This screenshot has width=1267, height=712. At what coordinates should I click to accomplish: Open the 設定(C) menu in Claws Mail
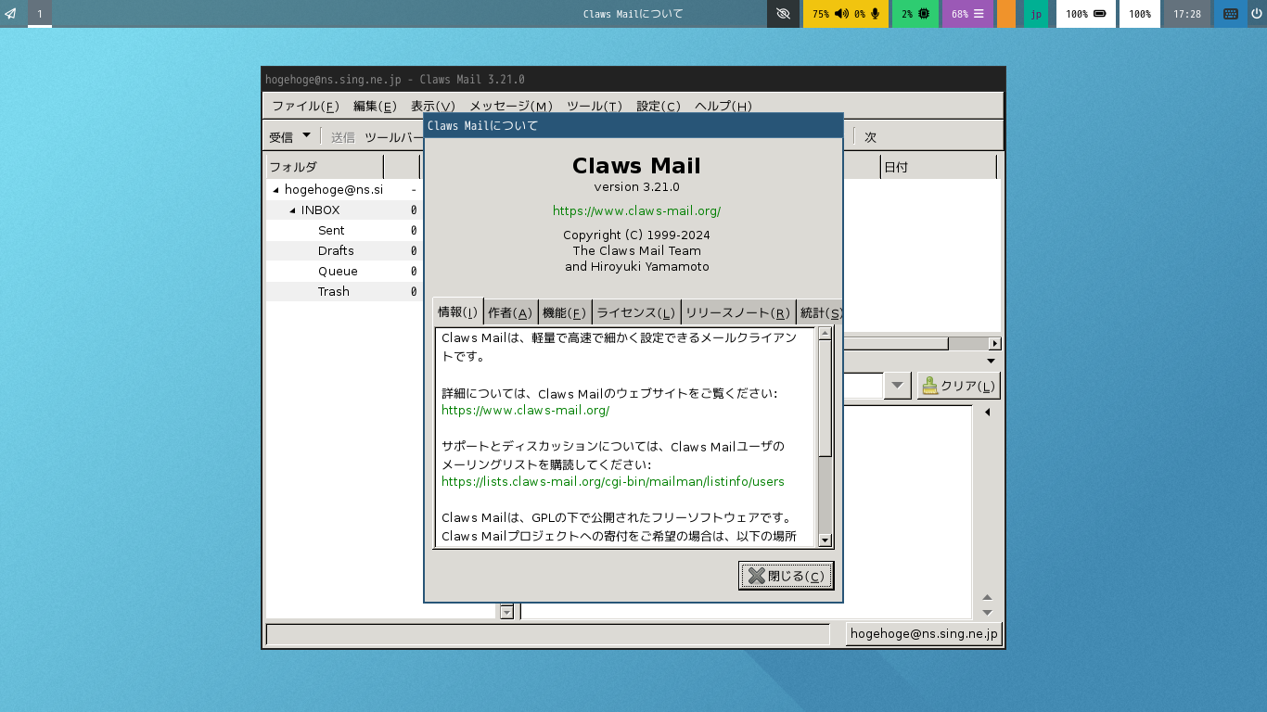tap(659, 106)
